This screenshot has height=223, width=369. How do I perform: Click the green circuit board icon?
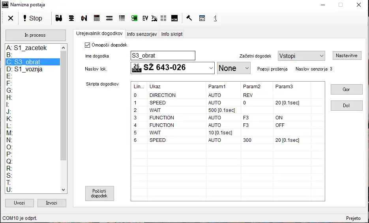coord(134,18)
